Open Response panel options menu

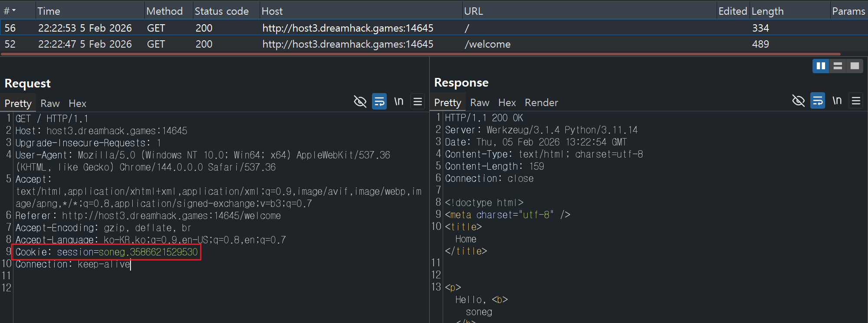(856, 101)
